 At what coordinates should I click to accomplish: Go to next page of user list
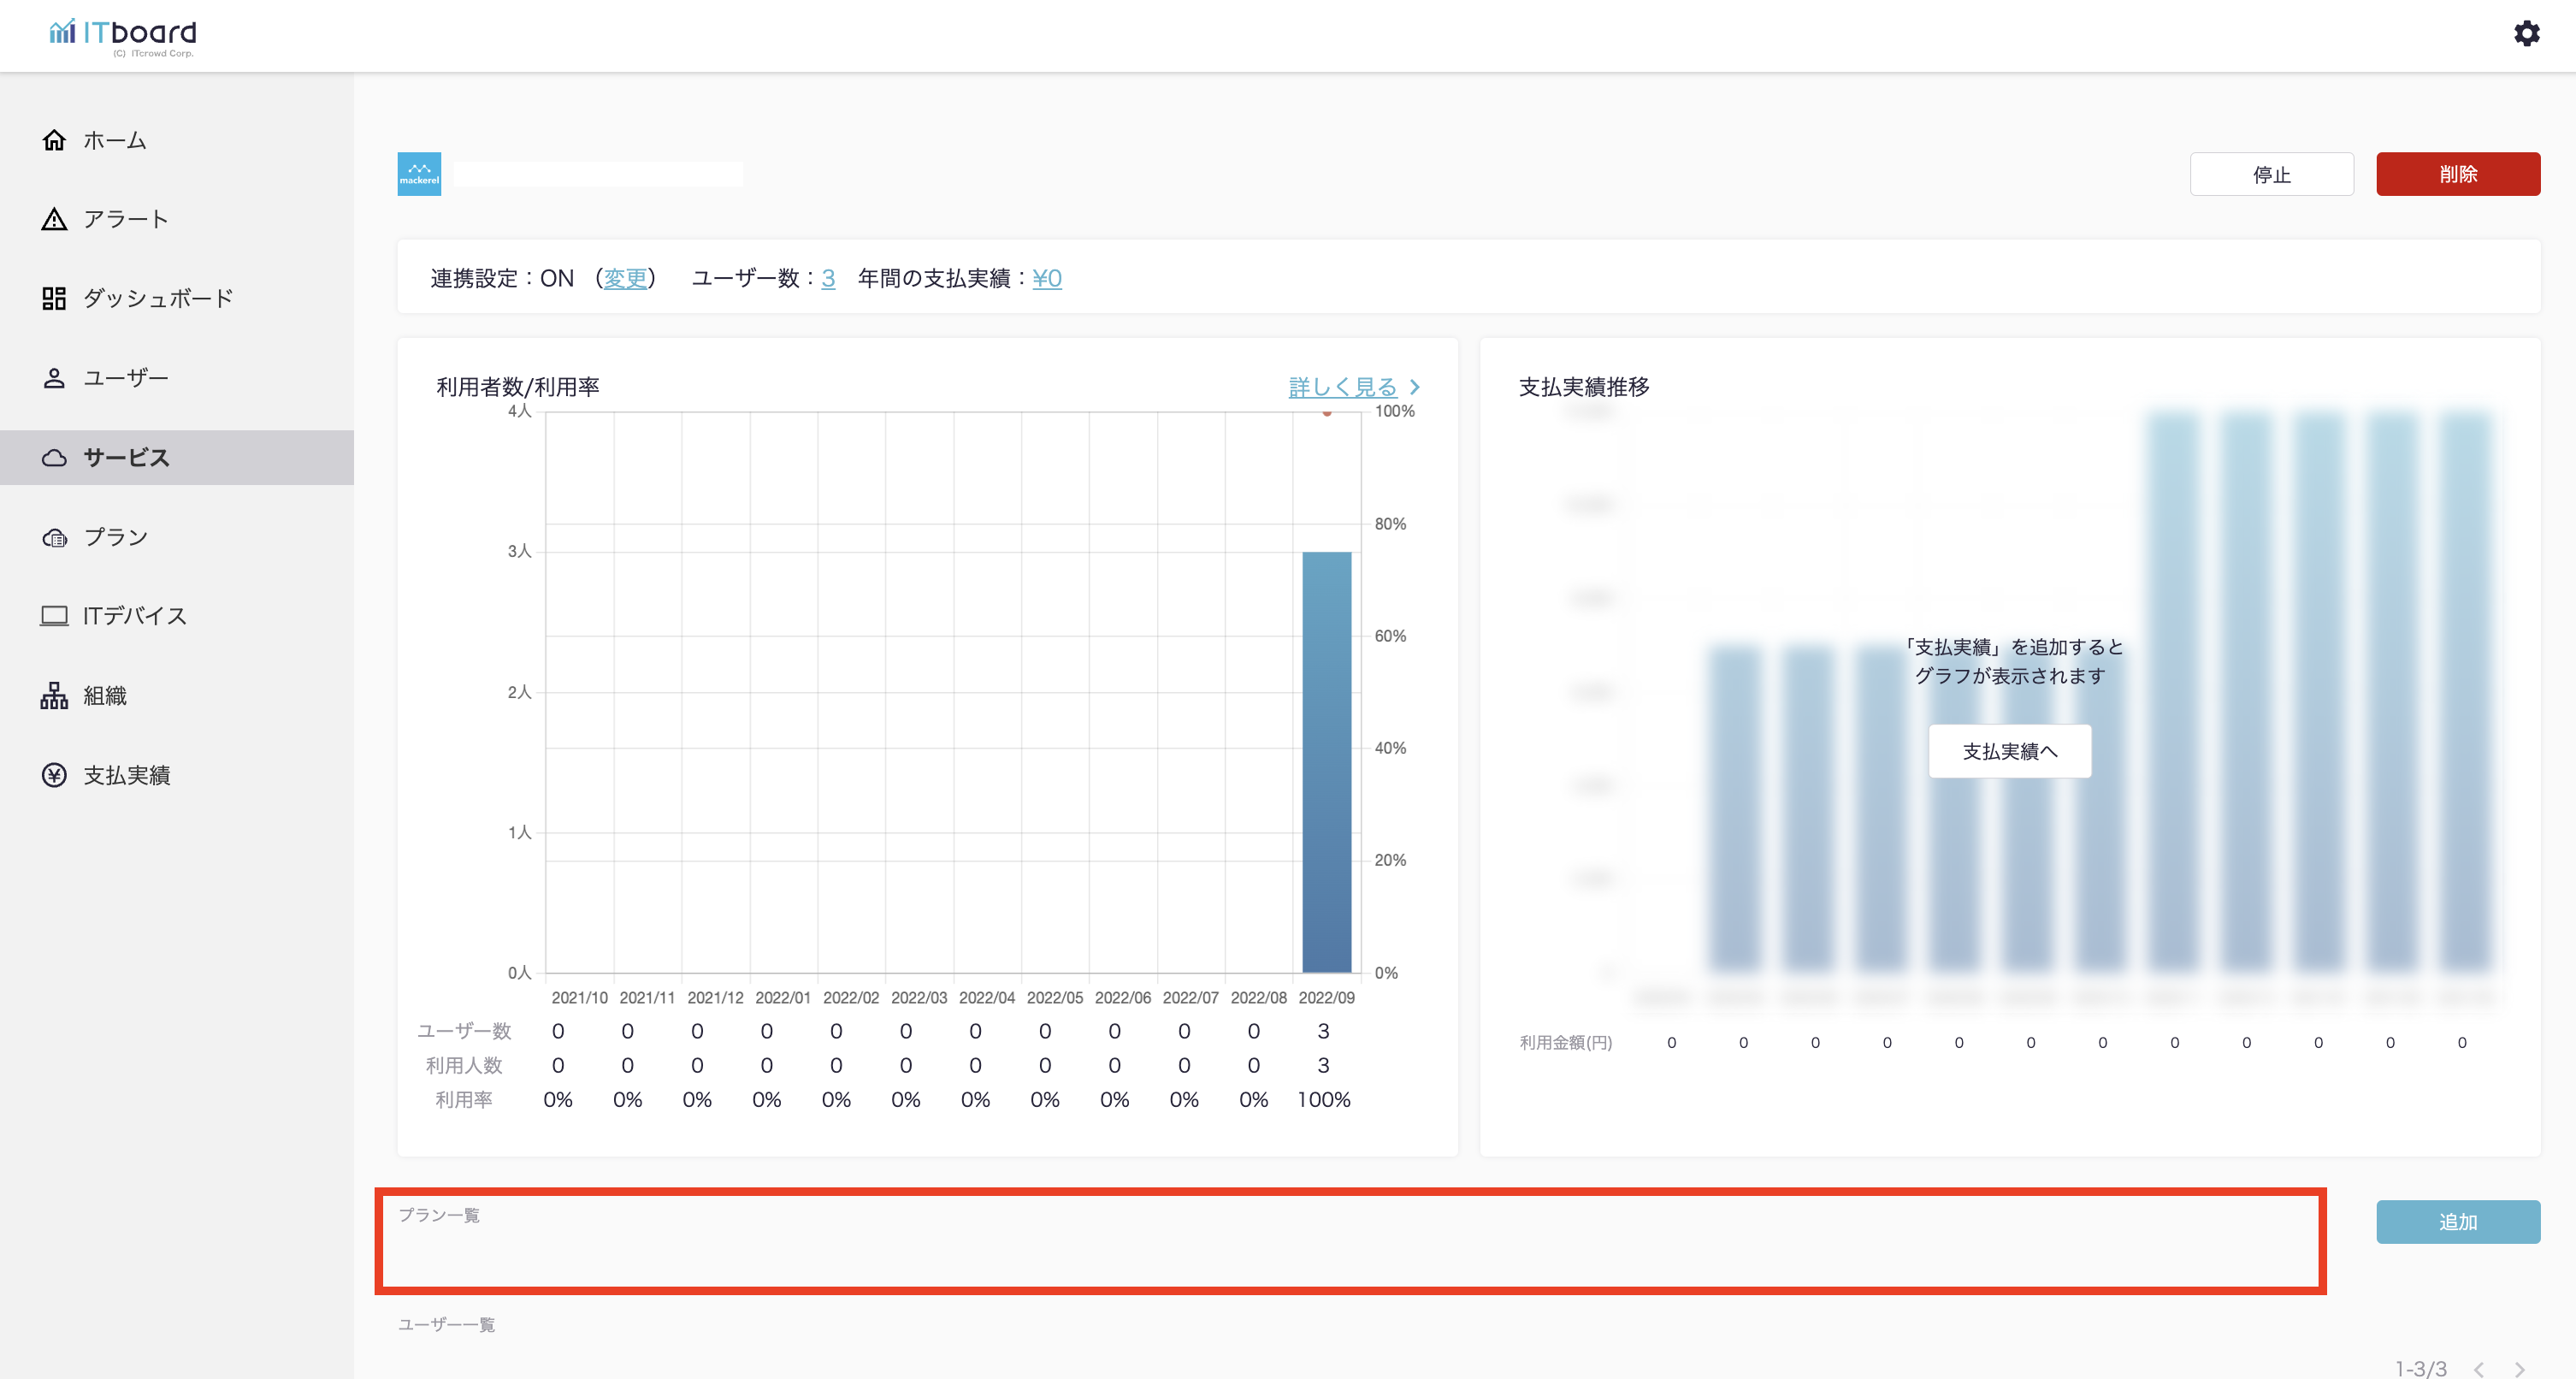click(x=2519, y=1369)
